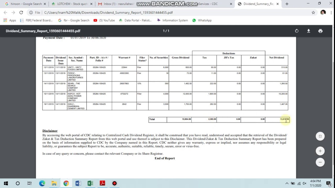
Task: Rotate the PDF page clockwise
Action: coord(297,31)
